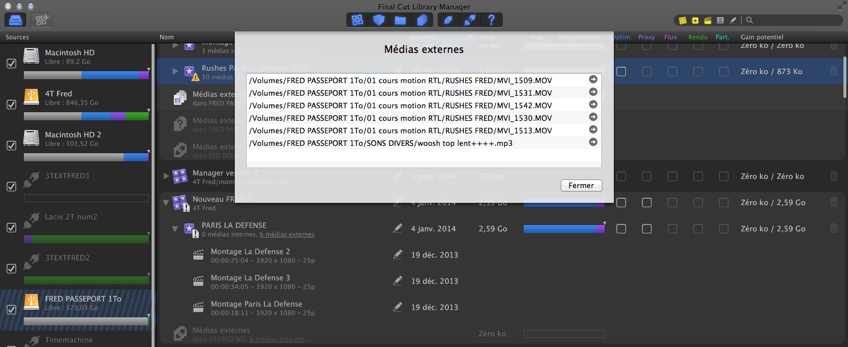Enable the Optim. checkbox on the highlighted row
The image size is (848, 347).
point(621,71)
